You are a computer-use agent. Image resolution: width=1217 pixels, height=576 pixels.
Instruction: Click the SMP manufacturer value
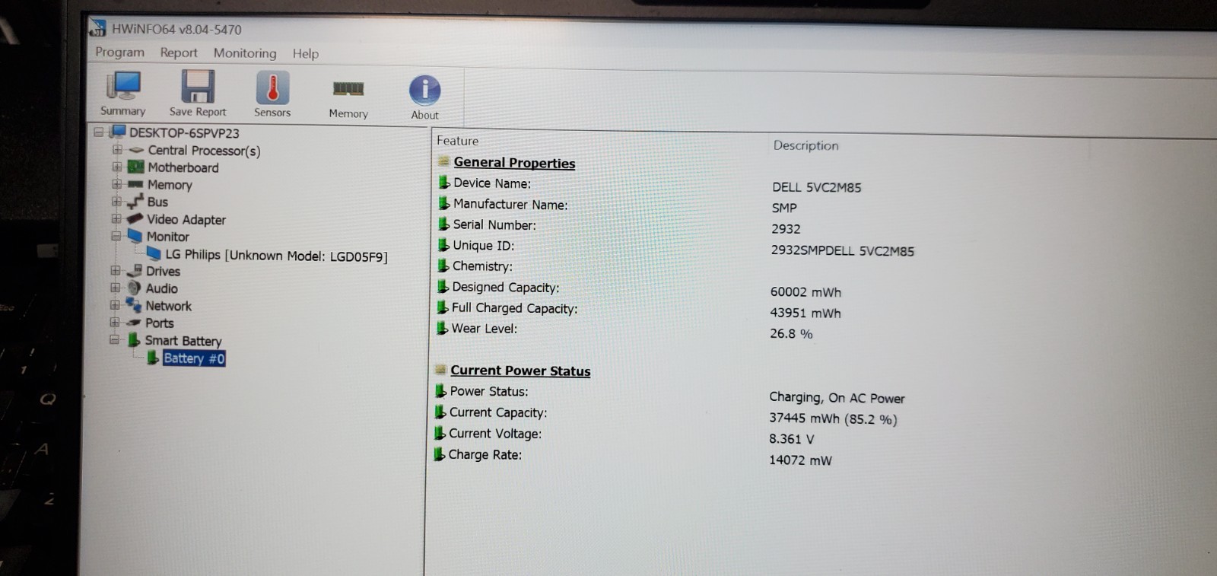784,208
